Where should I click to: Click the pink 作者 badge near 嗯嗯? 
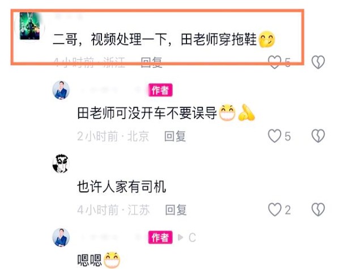click(160, 237)
